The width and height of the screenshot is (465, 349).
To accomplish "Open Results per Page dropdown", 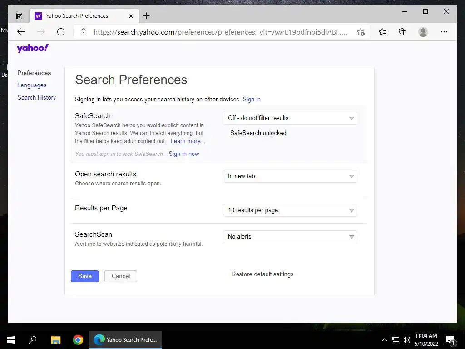I will tap(290, 210).
